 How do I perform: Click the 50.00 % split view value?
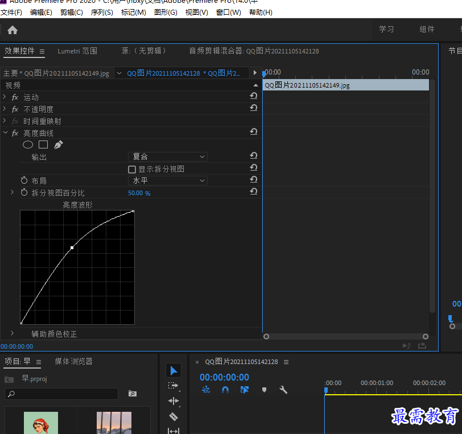(139, 193)
